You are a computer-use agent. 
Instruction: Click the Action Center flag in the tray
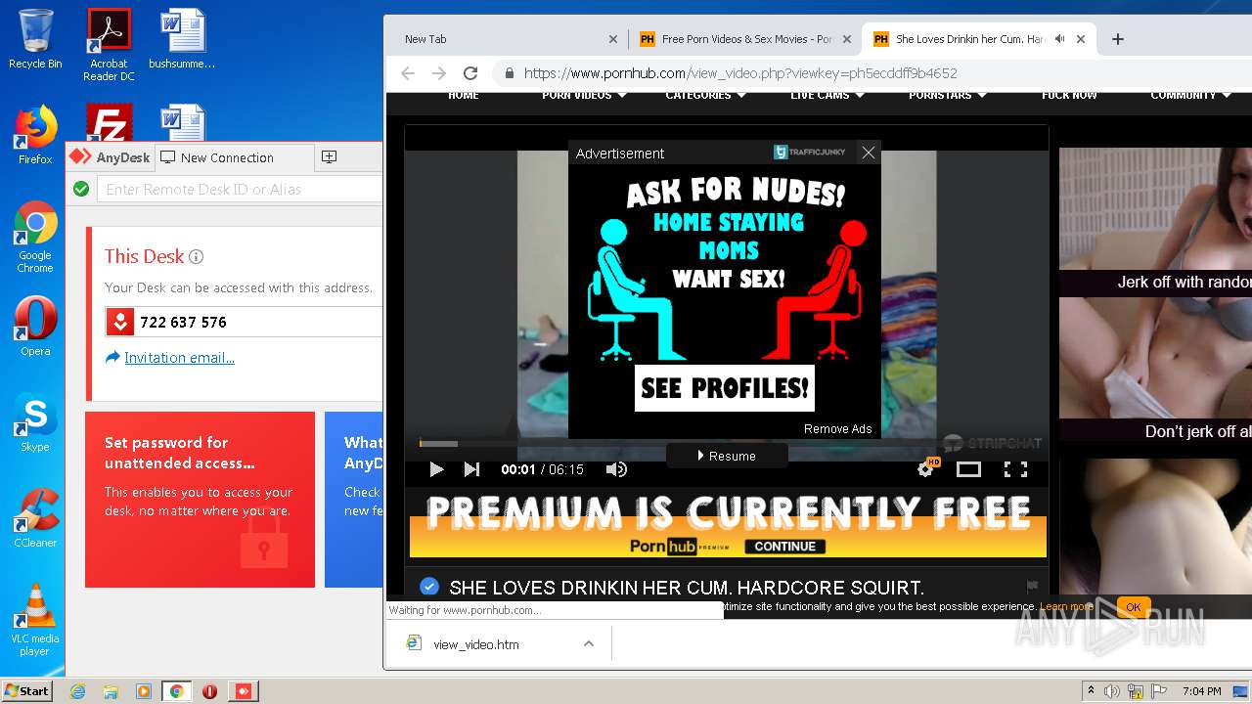tap(1159, 691)
